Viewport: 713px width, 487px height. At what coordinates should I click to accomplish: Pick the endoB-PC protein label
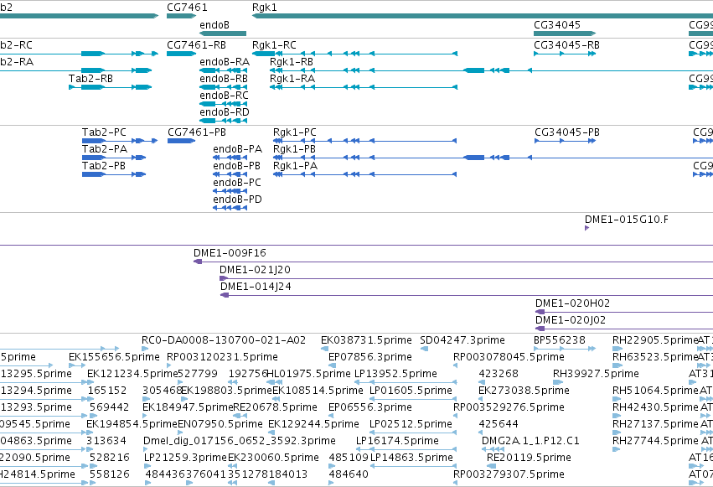[x=237, y=183]
